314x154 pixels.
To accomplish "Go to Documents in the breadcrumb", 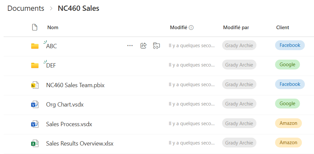I will tap(26, 9).
